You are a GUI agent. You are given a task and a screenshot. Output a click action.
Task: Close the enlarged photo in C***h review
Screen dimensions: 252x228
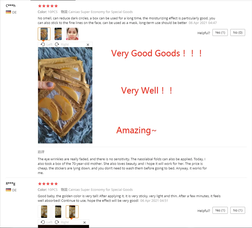pos(88,45)
